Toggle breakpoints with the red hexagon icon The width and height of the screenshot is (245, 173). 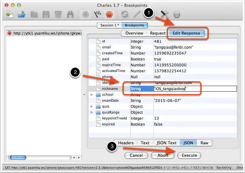109,15
